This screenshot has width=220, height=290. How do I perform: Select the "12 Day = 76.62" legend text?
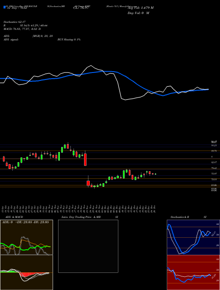[16, 8]
